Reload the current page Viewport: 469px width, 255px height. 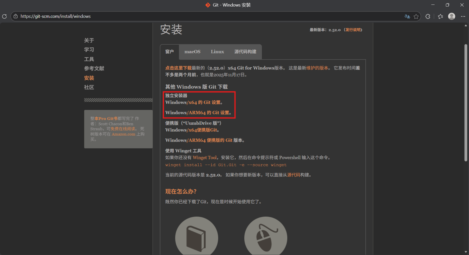tap(4, 16)
